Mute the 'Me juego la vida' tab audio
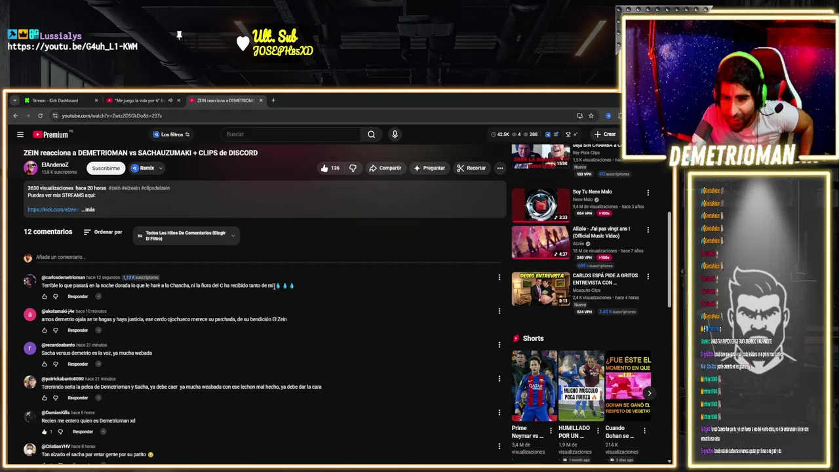The width and height of the screenshot is (839, 472). (170, 100)
